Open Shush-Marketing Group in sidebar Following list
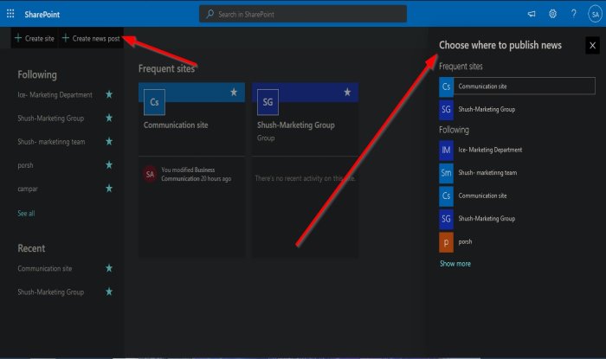 (50, 119)
